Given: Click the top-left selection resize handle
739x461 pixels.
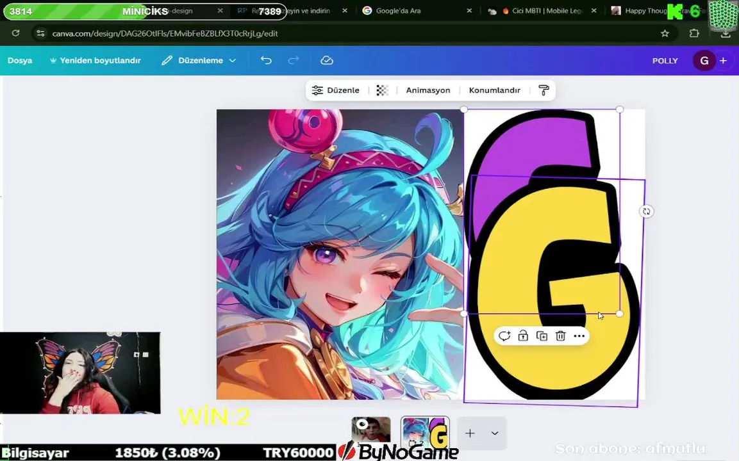Looking at the screenshot, I should 464,109.
